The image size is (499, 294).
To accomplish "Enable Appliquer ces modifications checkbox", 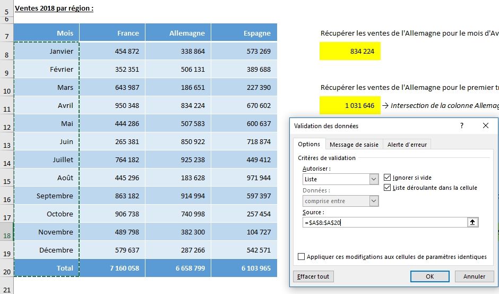I will 302,257.
